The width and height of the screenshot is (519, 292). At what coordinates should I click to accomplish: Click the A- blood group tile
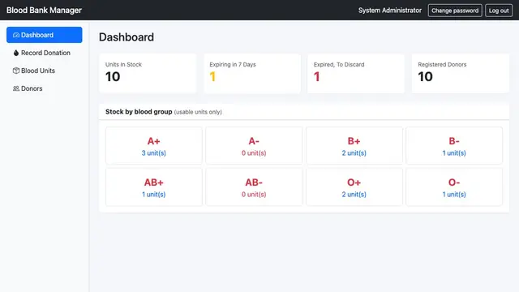point(254,146)
